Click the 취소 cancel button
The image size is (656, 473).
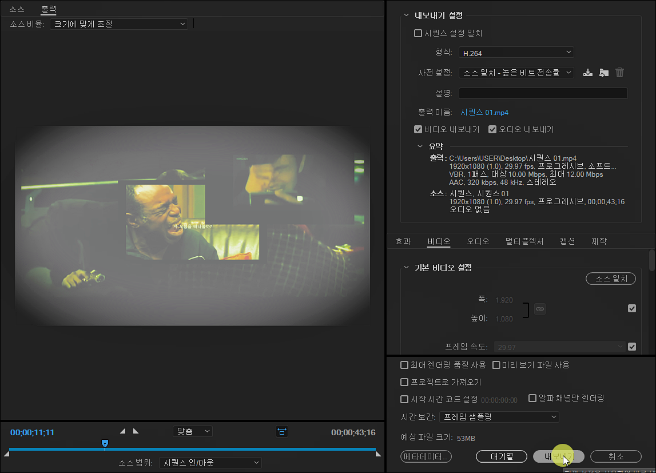(x=616, y=456)
